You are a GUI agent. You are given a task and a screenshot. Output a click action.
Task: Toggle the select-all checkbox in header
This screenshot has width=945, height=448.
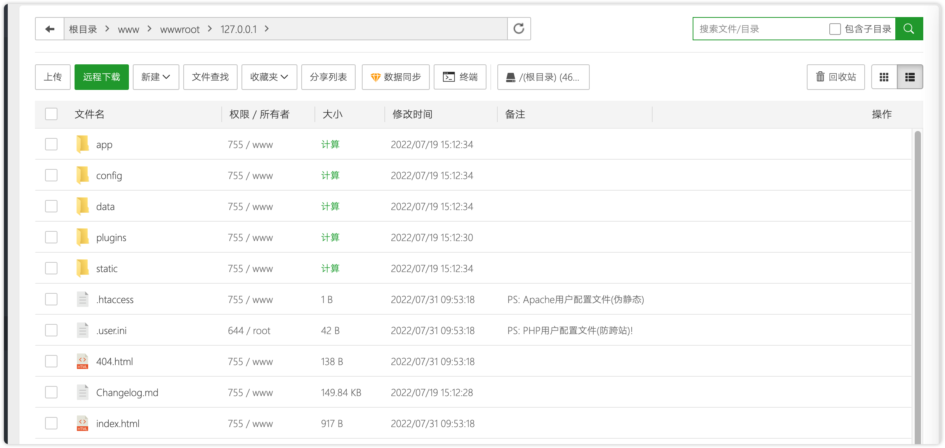(51, 114)
